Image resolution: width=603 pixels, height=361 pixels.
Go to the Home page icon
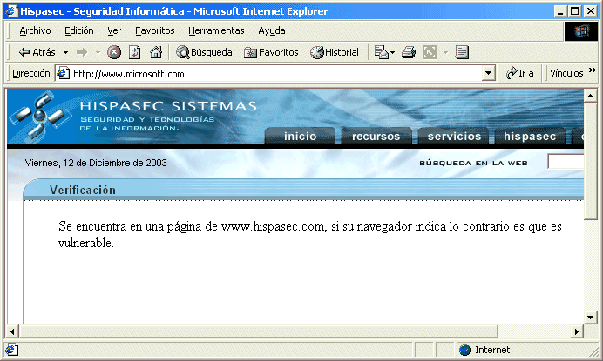pos(156,52)
